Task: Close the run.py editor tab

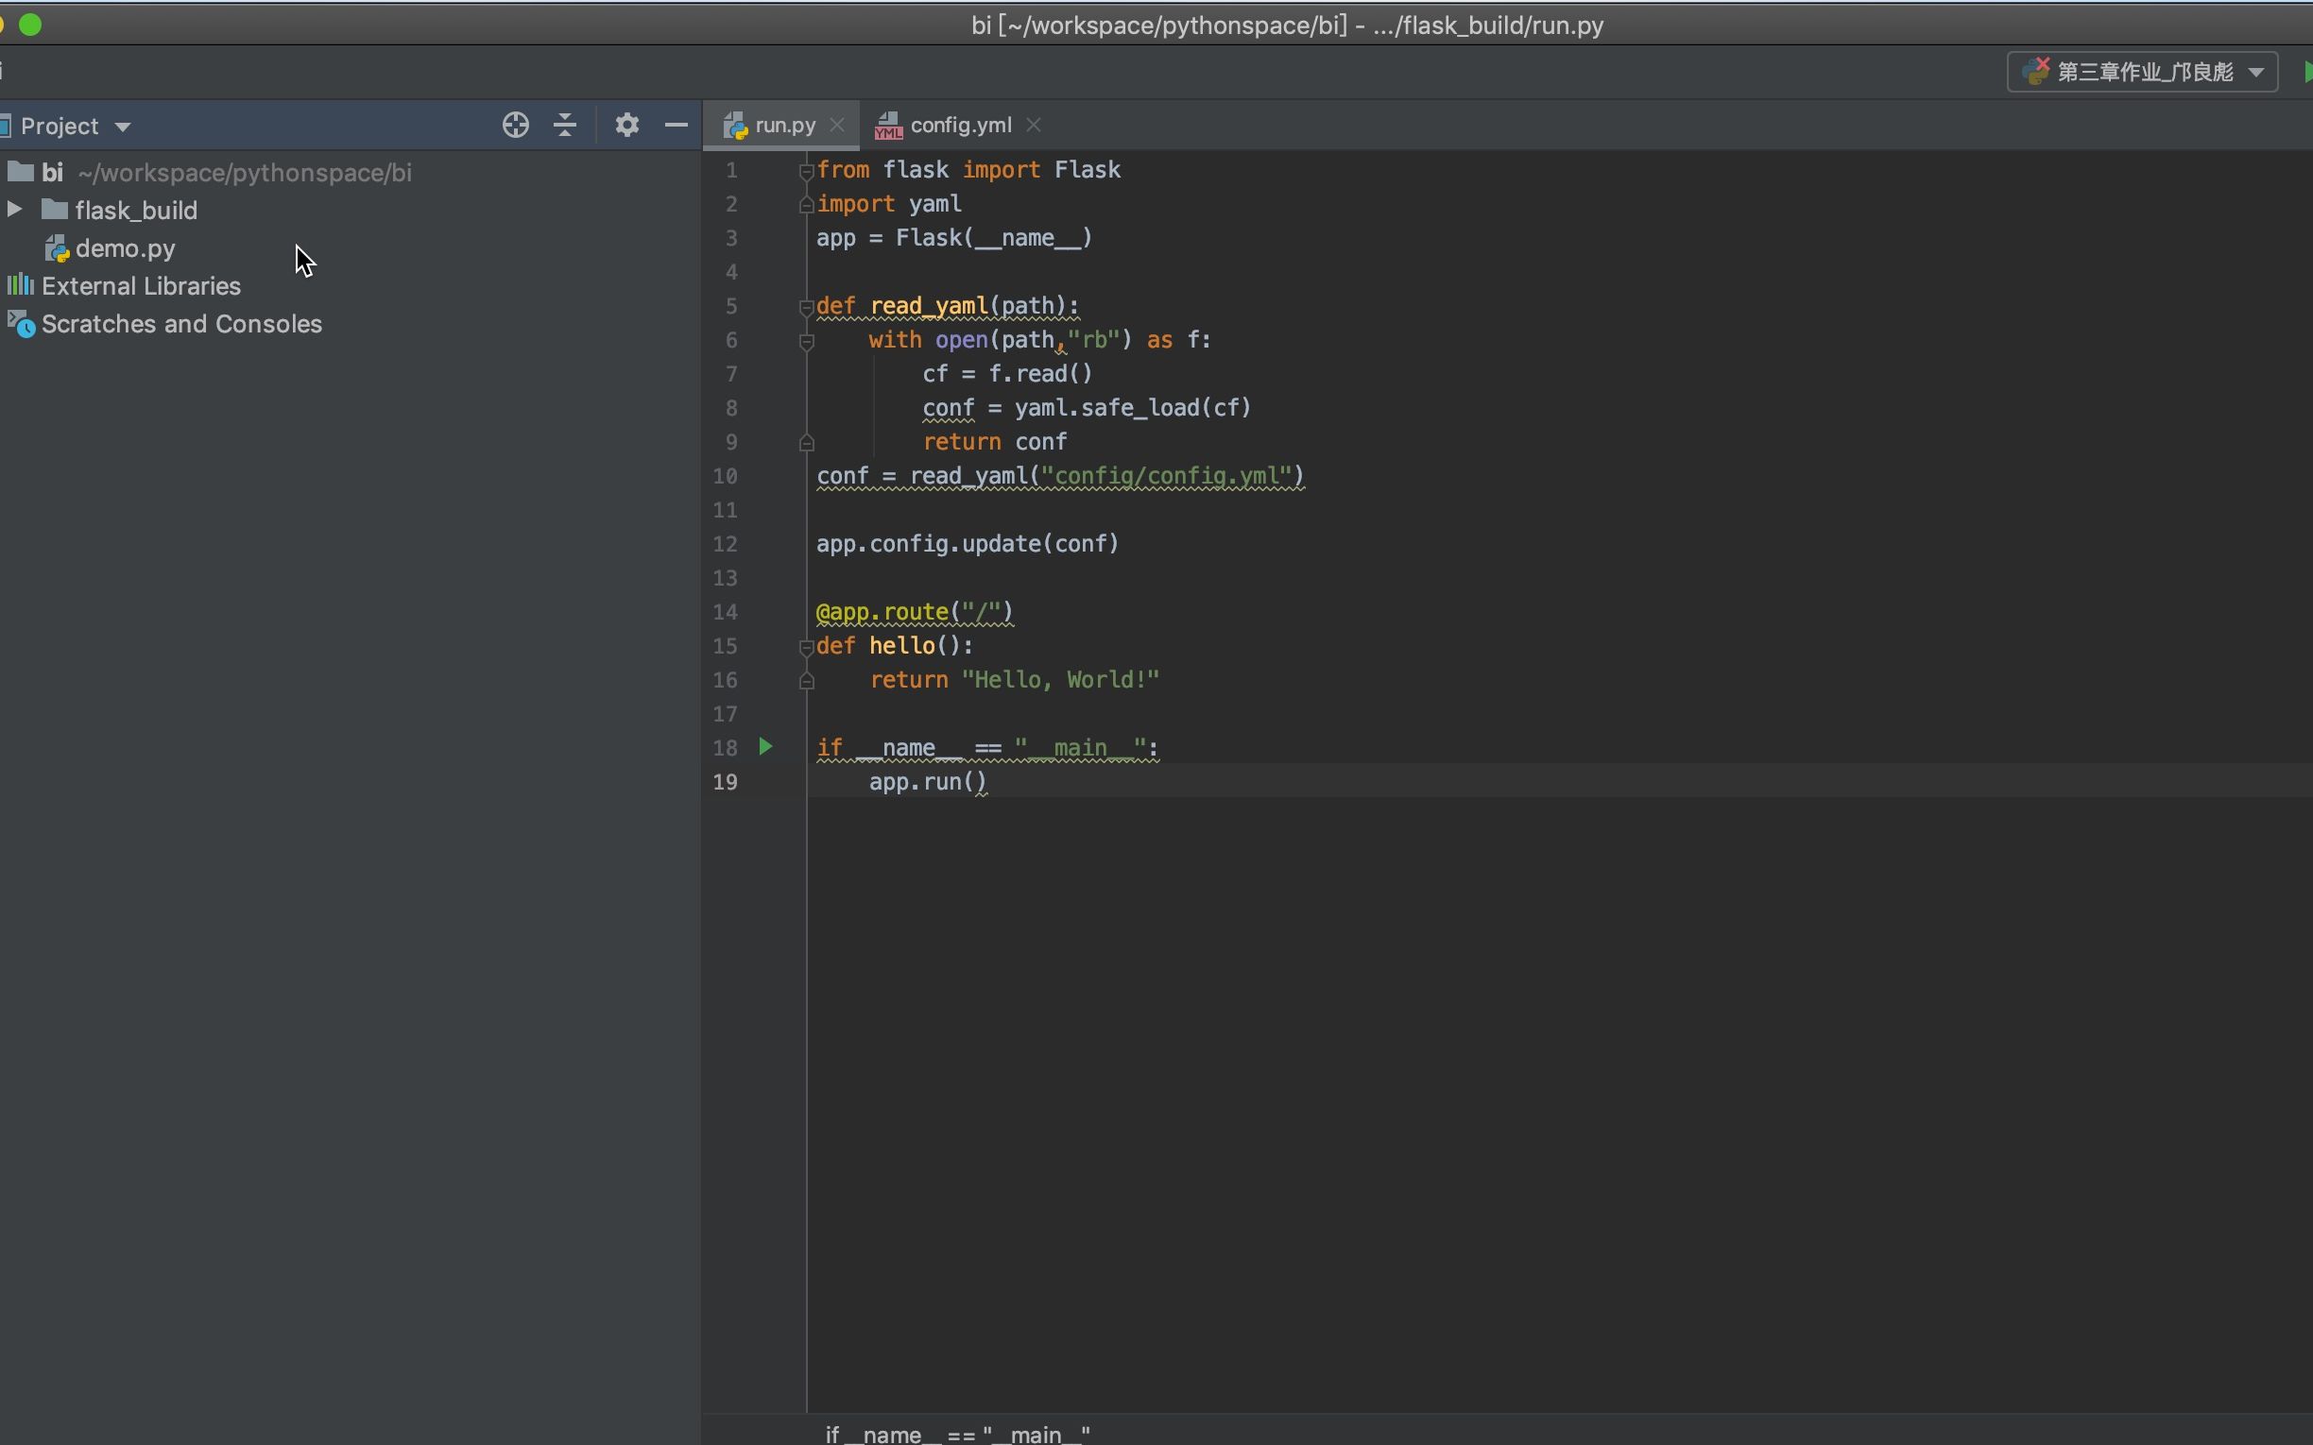Action: click(x=837, y=126)
